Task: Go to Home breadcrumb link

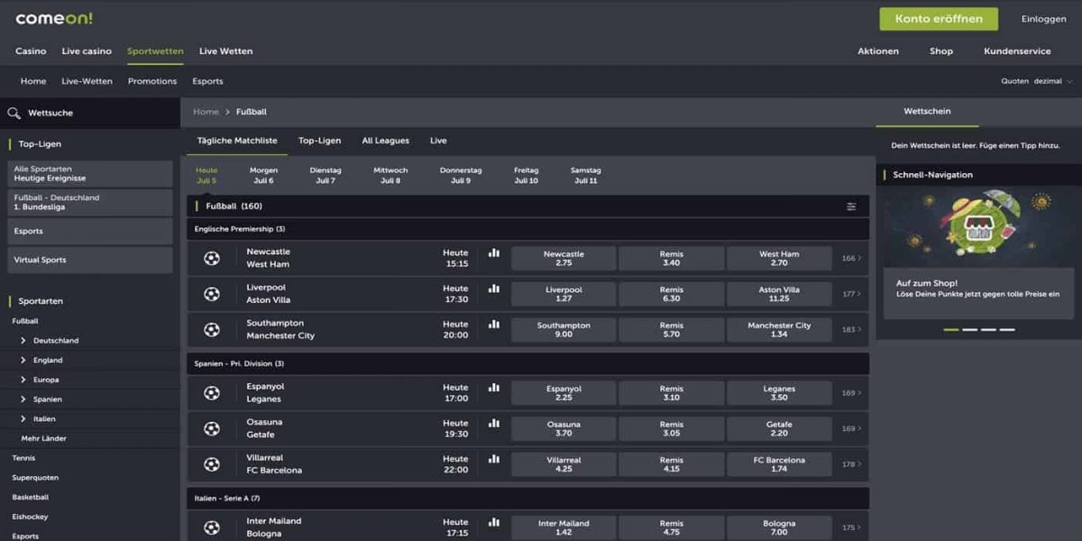Action: [206, 112]
